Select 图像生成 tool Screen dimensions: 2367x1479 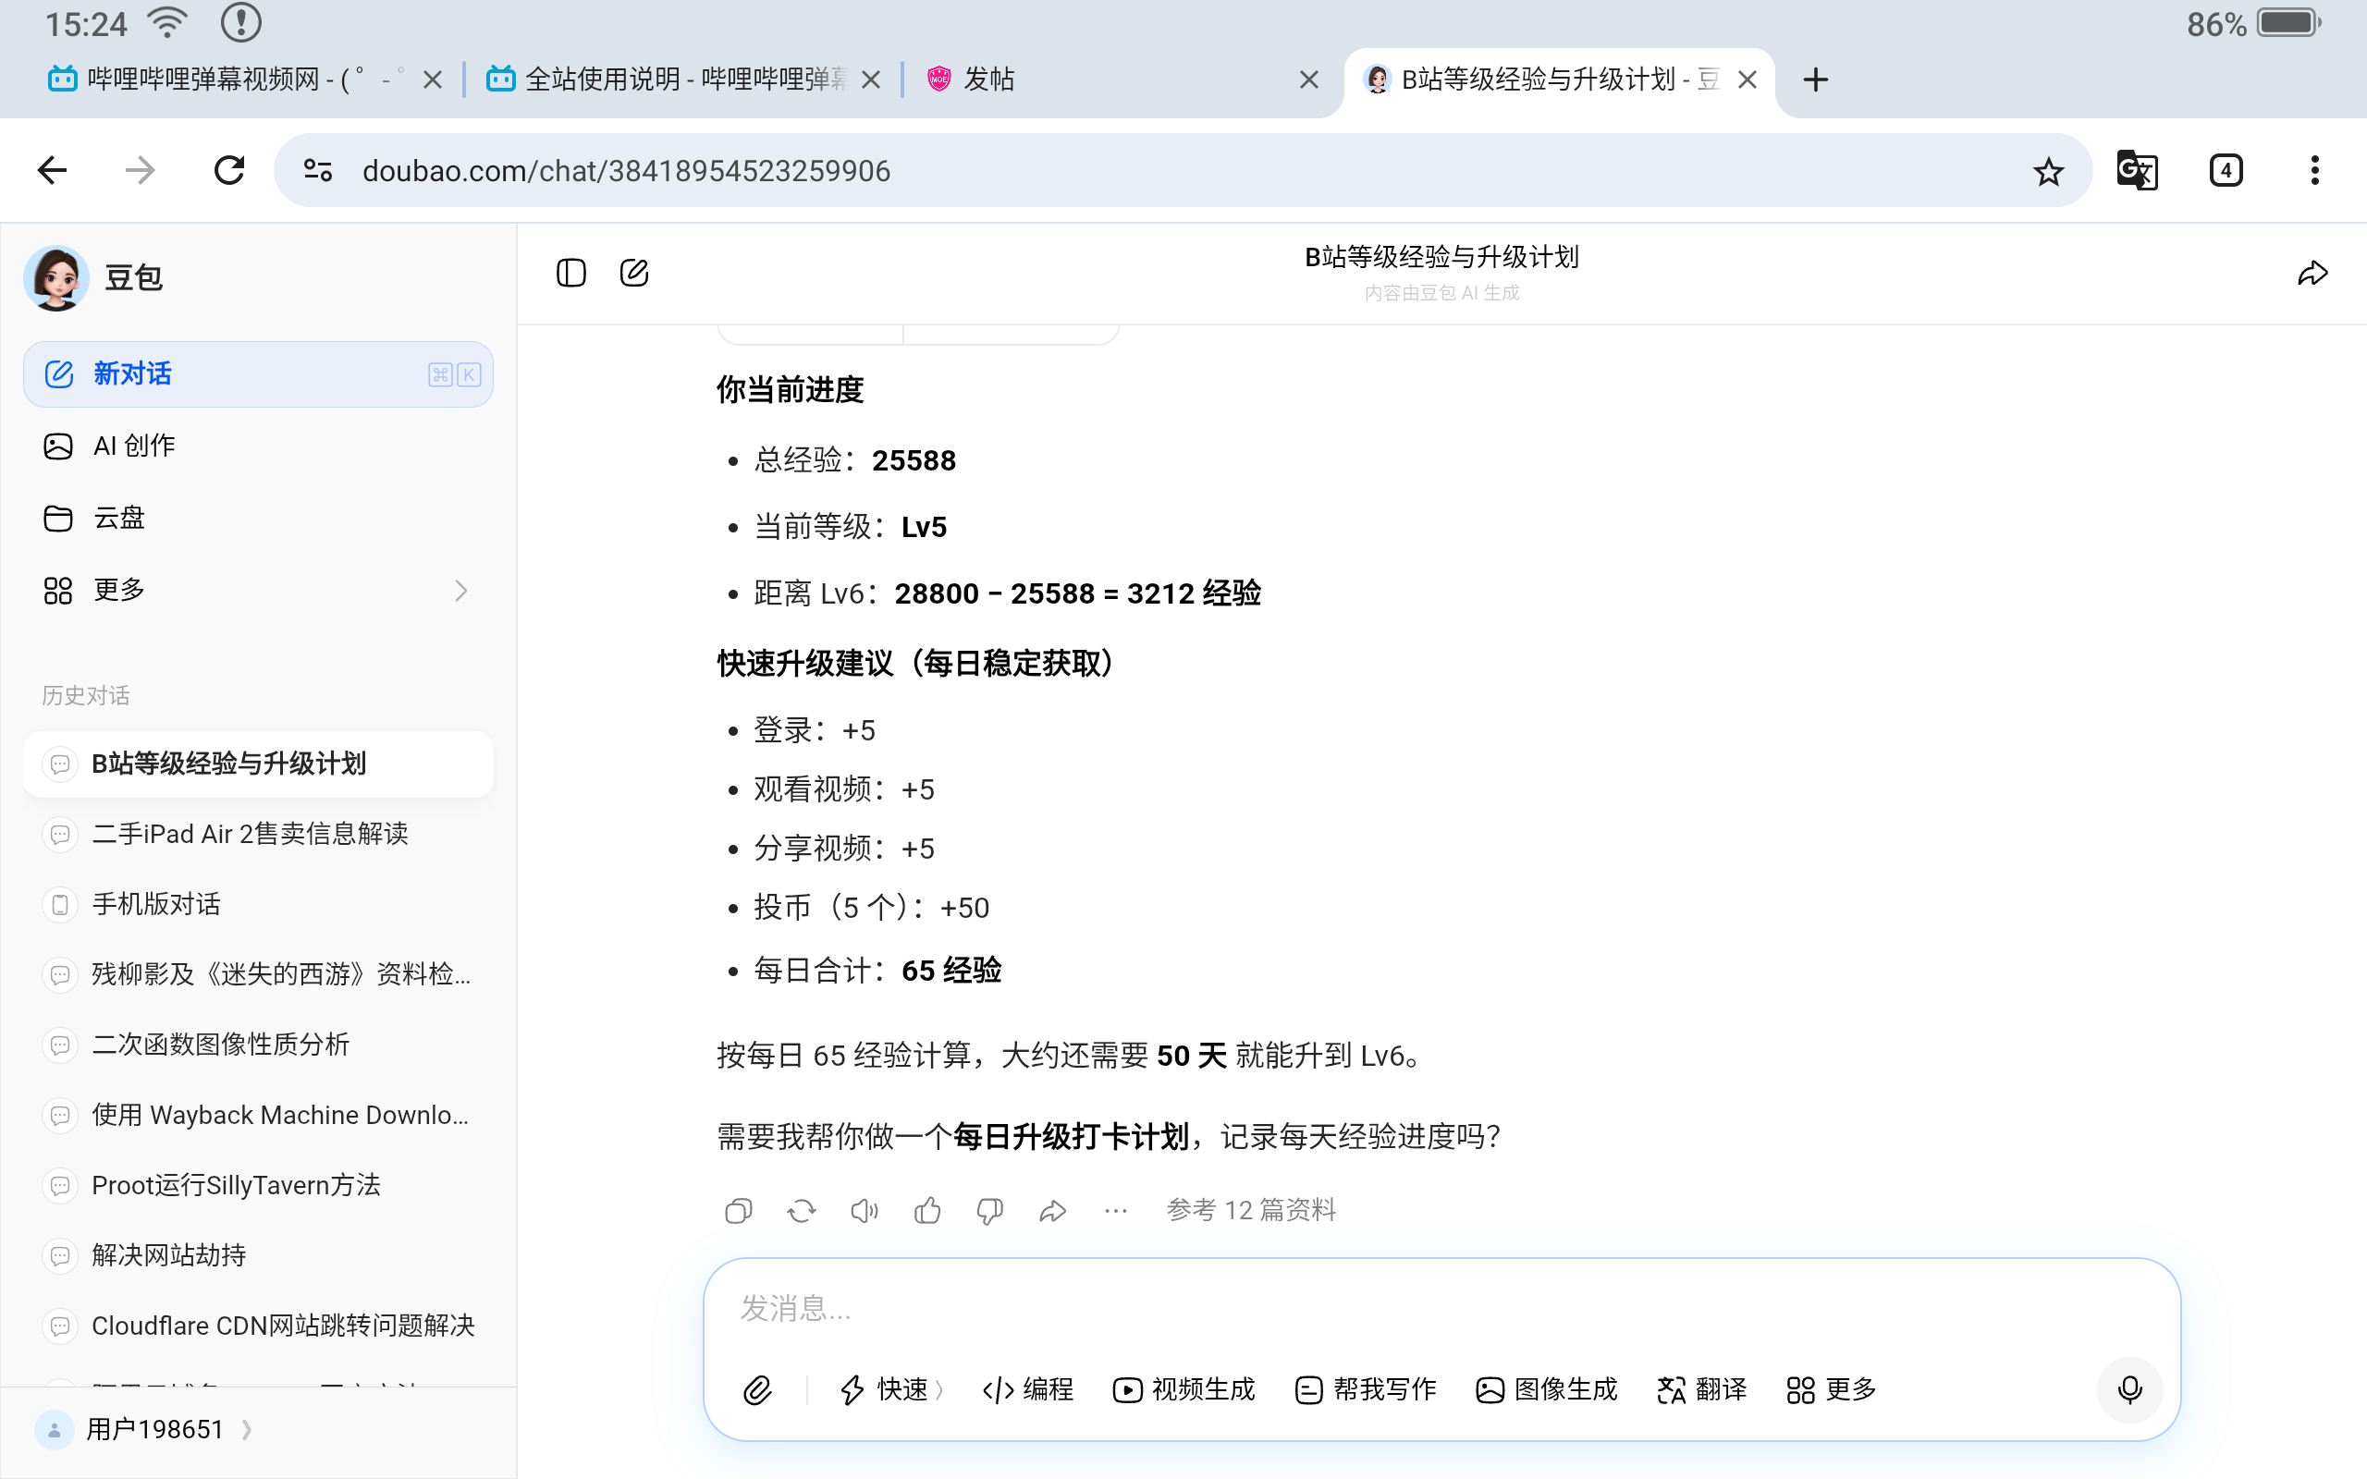(1546, 1389)
